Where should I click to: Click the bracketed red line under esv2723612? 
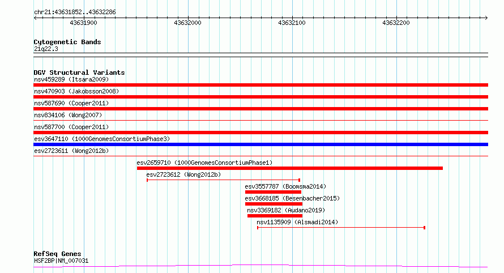pyautogui.click(x=223, y=180)
